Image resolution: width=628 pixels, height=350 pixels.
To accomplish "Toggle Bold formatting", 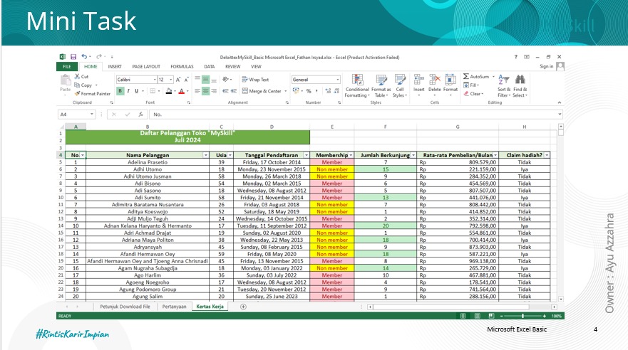I will (120, 91).
